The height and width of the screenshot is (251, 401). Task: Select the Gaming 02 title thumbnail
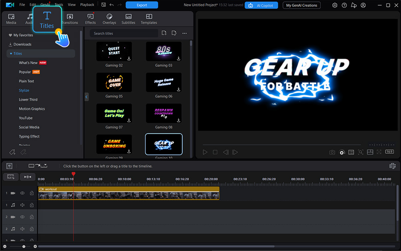(x=114, y=51)
